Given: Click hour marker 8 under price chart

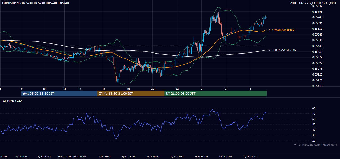Looking at the screenshot, I should click(x=22, y=89).
